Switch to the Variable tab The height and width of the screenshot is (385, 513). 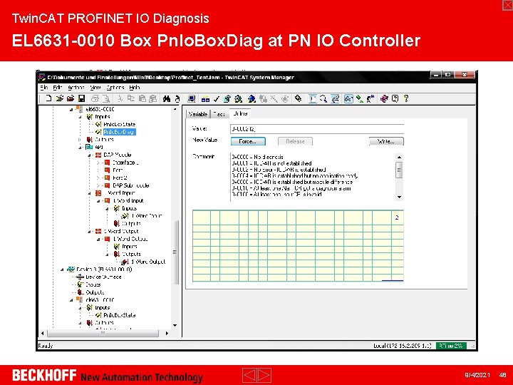pos(198,114)
